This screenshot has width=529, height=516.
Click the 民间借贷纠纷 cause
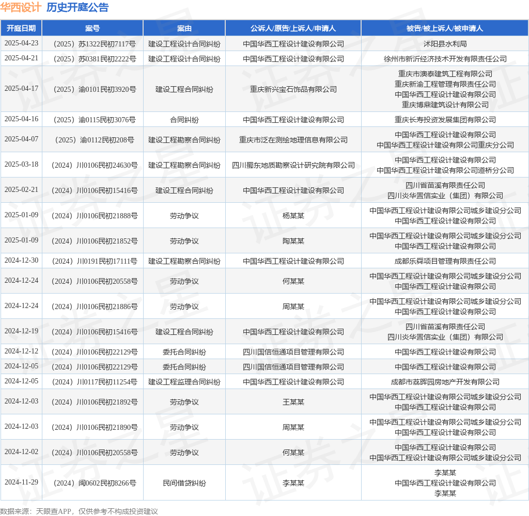184,483
